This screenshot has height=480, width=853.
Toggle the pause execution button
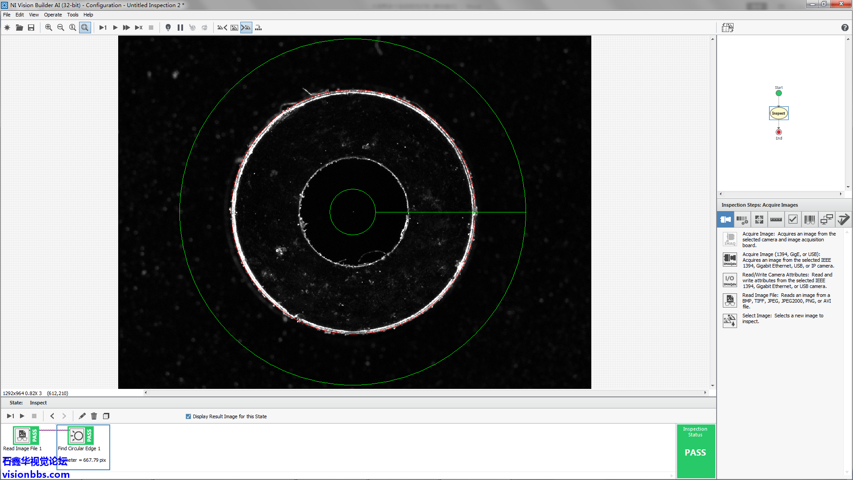pos(180,28)
